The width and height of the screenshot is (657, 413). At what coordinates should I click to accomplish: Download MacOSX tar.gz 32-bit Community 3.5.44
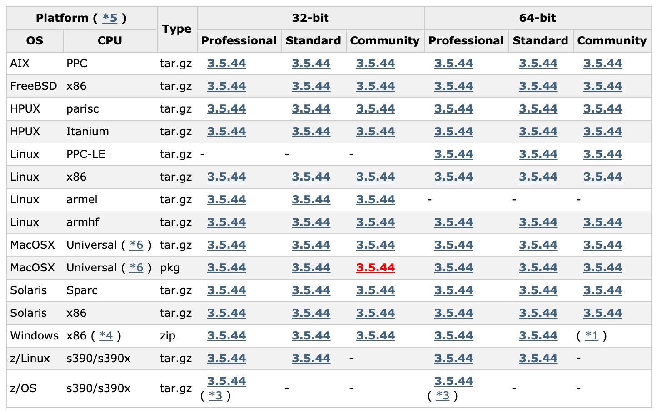[x=375, y=245]
